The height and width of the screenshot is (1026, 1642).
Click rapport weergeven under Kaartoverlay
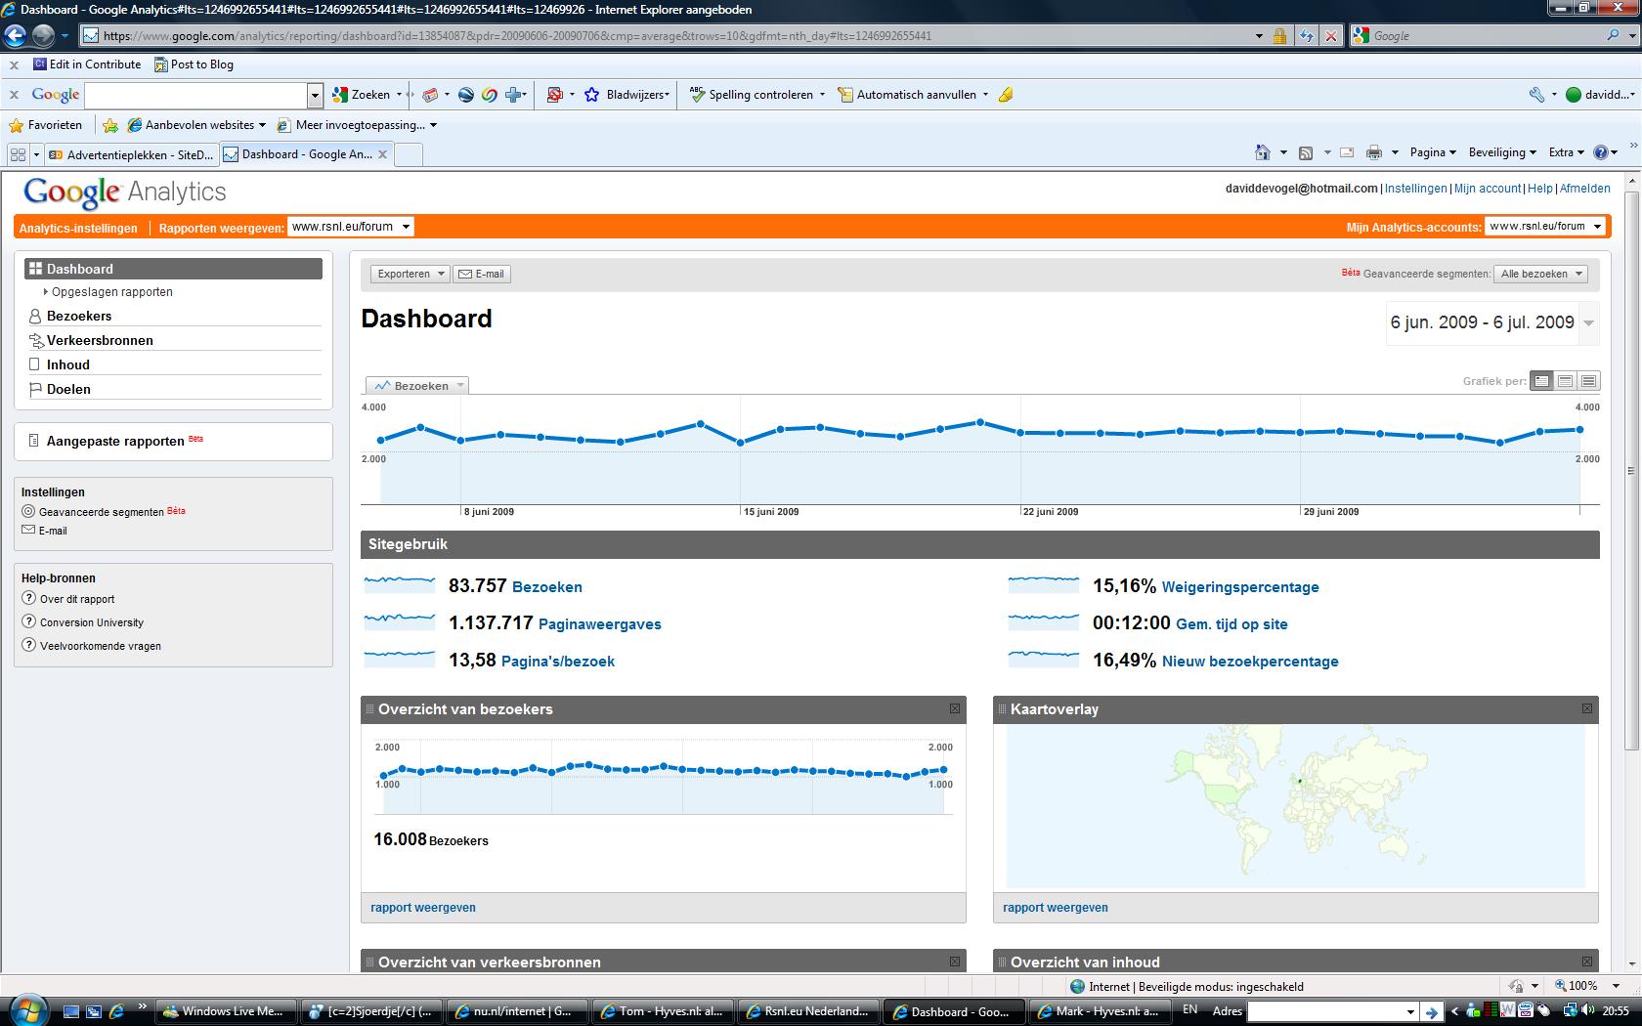[x=1056, y=908]
